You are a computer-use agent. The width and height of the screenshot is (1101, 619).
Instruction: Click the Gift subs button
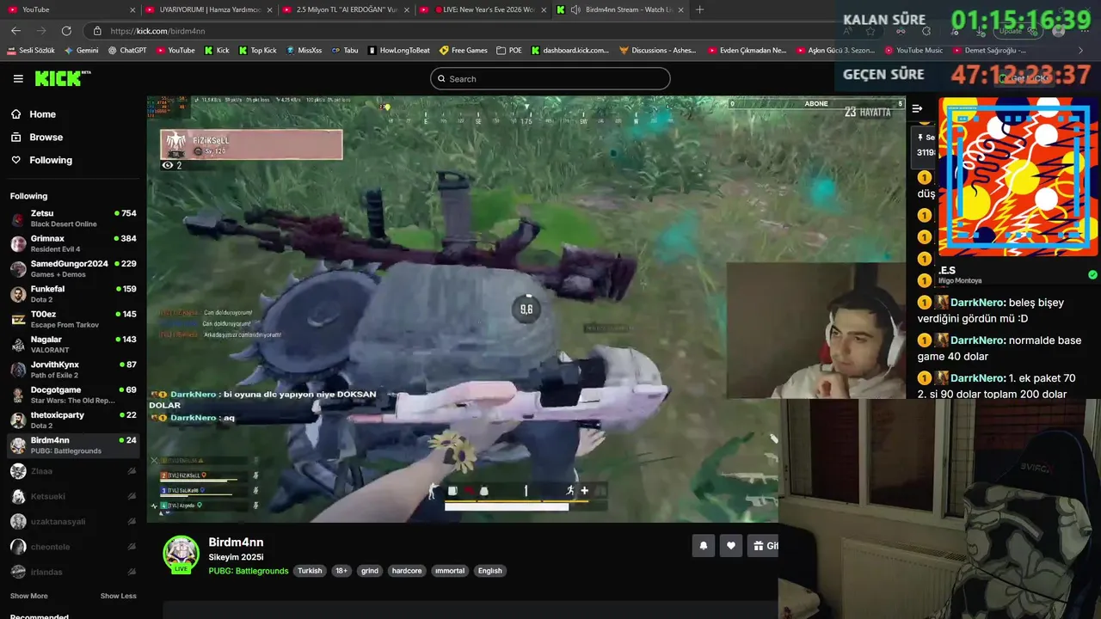pos(763,546)
